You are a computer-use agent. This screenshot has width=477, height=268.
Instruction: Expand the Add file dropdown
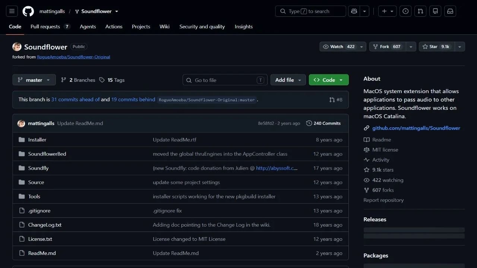pyautogui.click(x=288, y=80)
